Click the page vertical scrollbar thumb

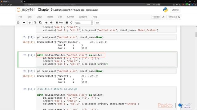click(x=196, y=35)
